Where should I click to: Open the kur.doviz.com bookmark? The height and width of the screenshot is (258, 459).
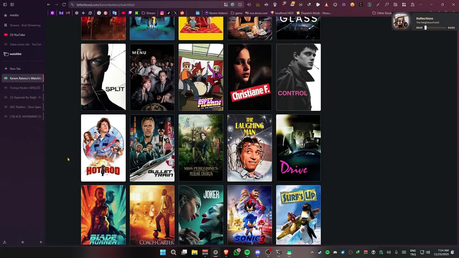coord(256,13)
